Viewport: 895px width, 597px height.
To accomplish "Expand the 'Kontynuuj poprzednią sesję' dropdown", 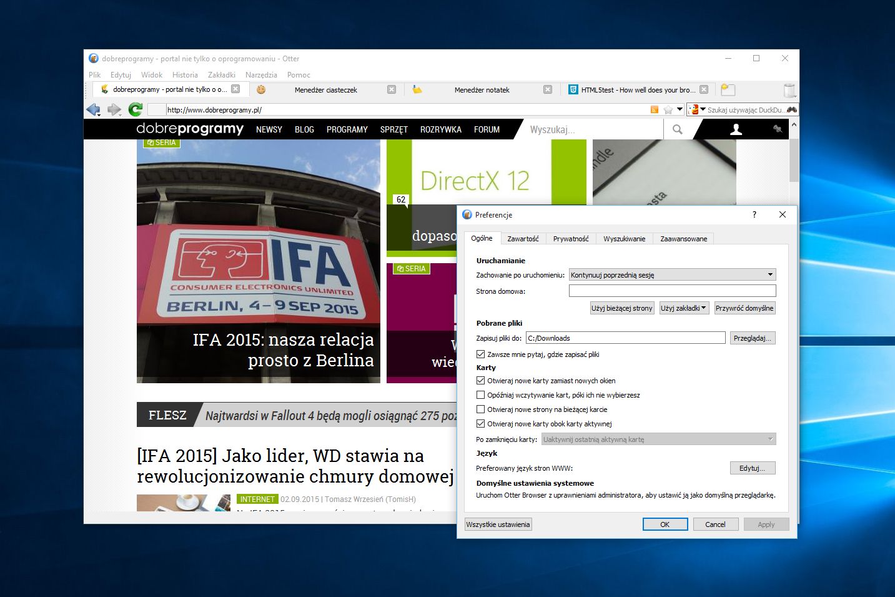I will [673, 274].
